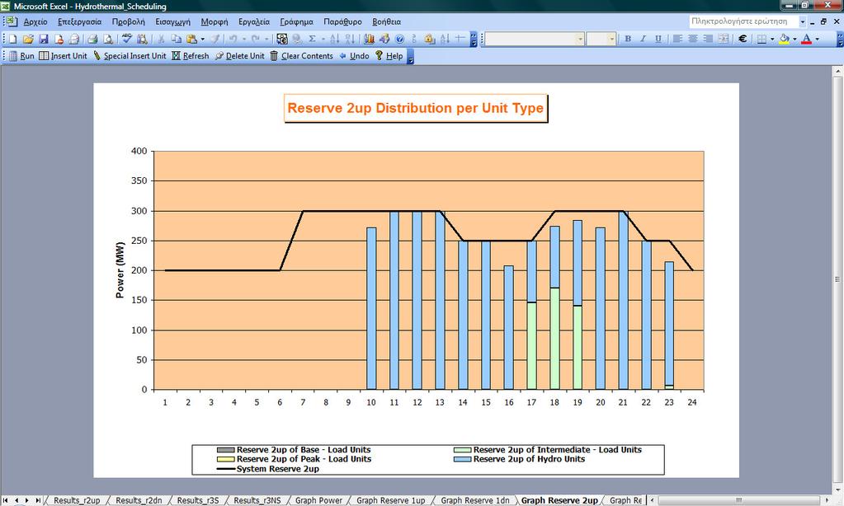Click the Print icon

point(92,39)
